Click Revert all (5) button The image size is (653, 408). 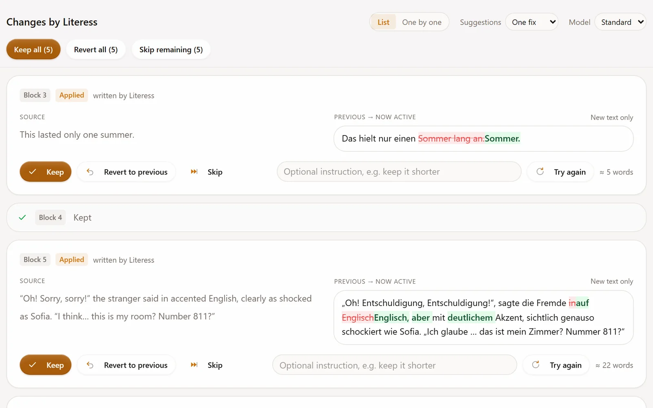pos(96,49)
